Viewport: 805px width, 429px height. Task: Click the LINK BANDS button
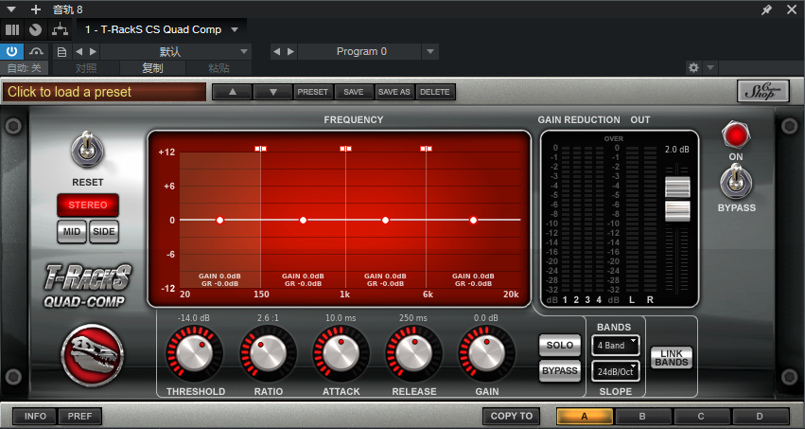[x=672, y=358]
